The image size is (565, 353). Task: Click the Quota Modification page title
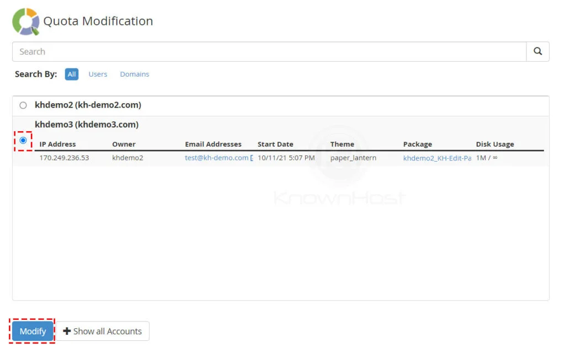click(98, 21)
